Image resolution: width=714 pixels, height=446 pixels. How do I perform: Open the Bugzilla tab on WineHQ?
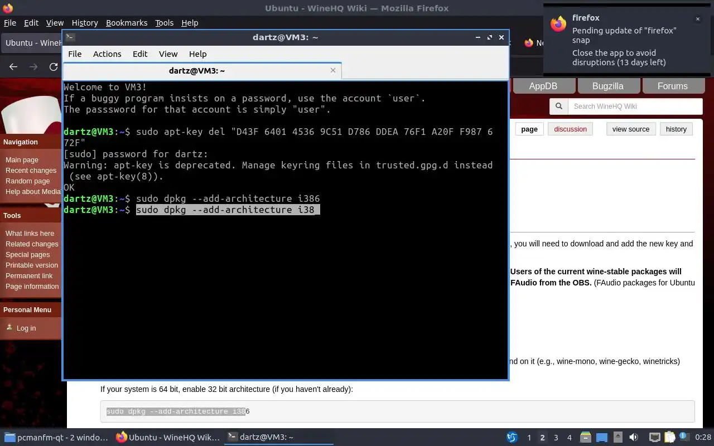click(x=607, y=86)
